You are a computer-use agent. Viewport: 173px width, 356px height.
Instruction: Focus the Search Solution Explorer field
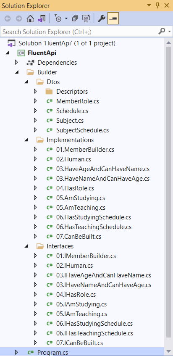79,32
